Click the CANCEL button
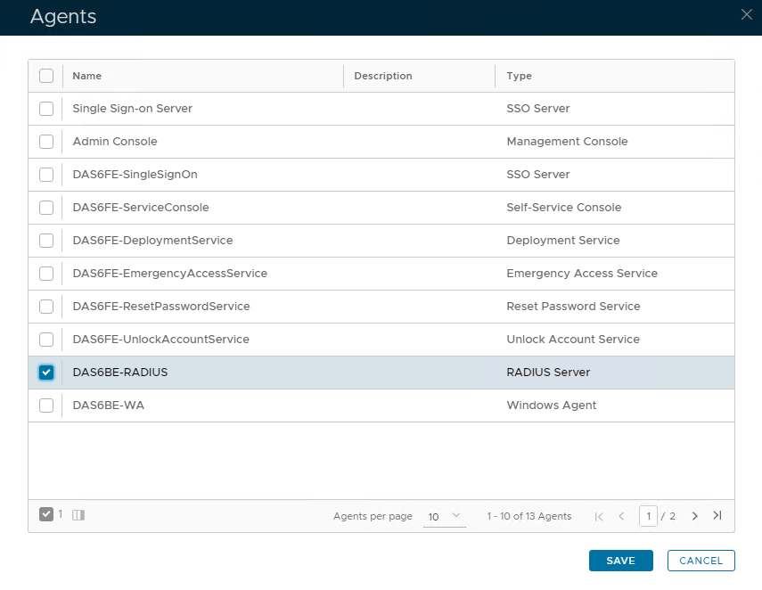This screenshot has width=762, height=590. (701, 561)
